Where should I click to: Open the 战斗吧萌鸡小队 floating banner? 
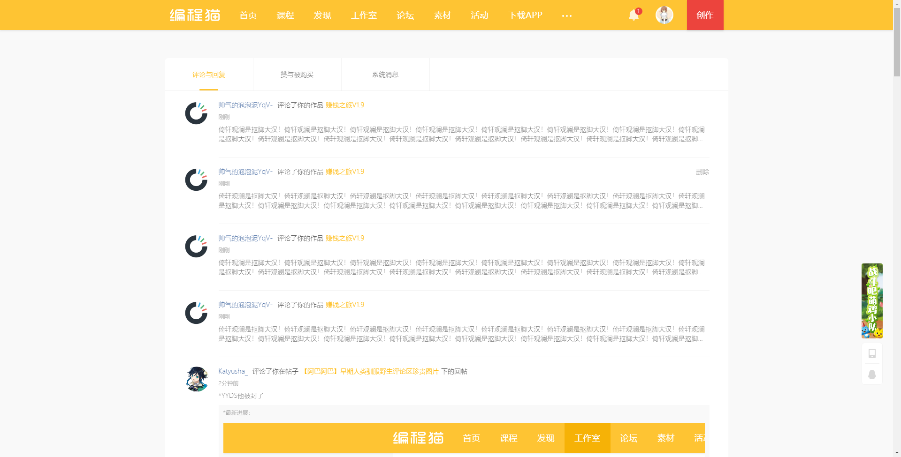872,301
